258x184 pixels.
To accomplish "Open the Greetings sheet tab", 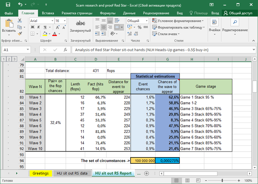I will point(41,173).
